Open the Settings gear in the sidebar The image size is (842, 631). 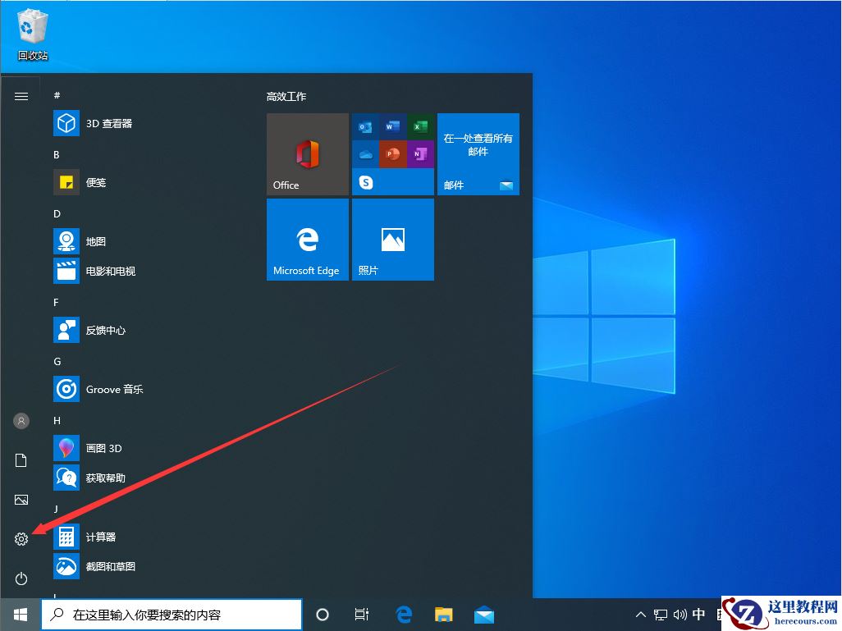coord(21,539)
